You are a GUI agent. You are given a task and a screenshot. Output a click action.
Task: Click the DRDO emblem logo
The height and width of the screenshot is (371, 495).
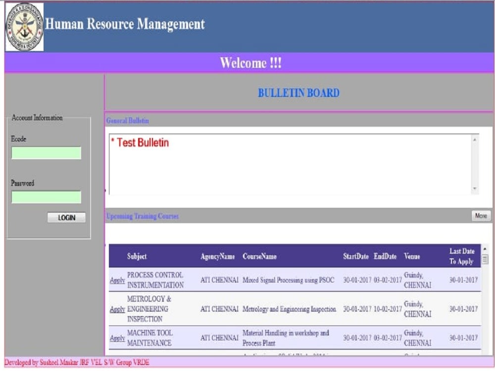24,27
